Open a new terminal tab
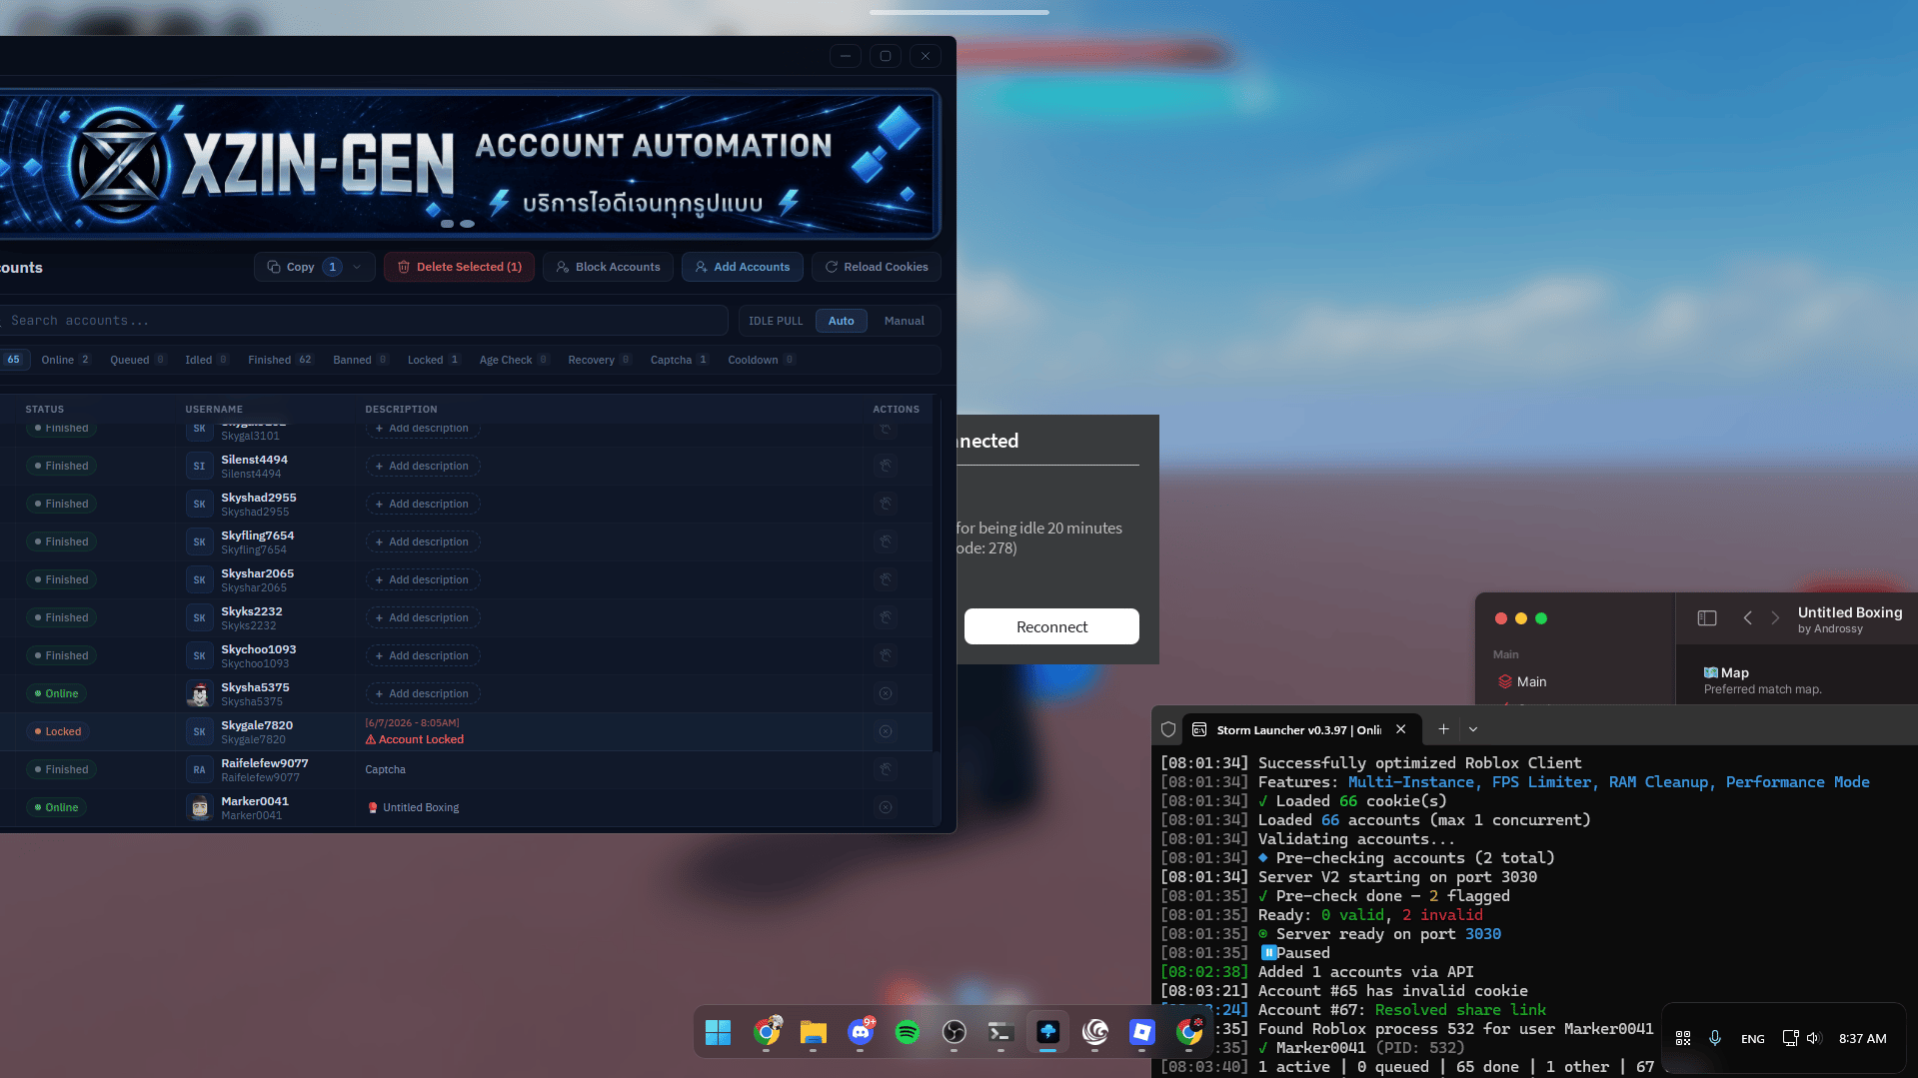This screenshot has width=1918, height=1078. click(x=1443, y=729)
